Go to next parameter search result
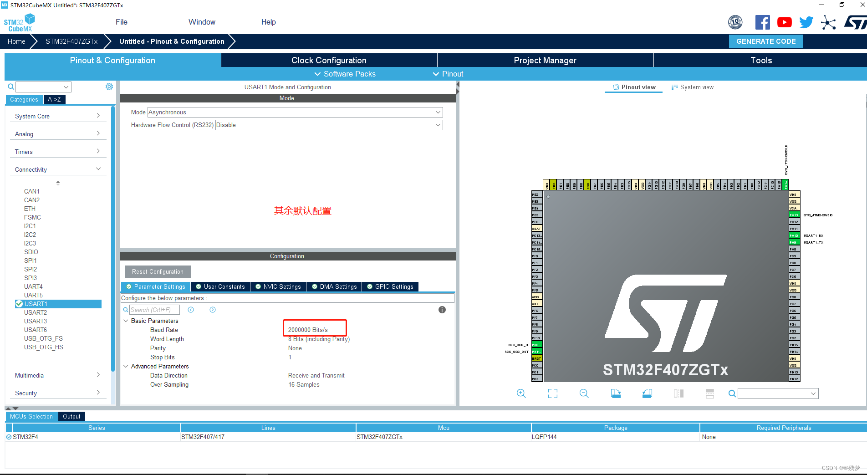867x475 pixels. pyautogui.click(x=213, y=310)
